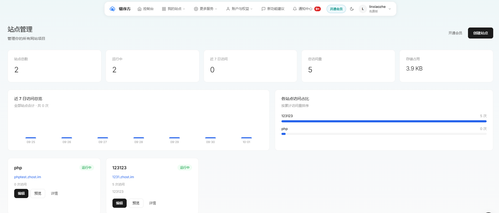Click the 站点总数 stat card
499x213 pixels.
point(54,66)
